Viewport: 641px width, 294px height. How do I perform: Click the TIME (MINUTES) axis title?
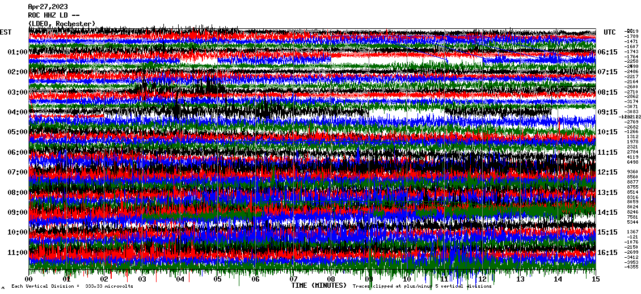pyautogui.click(x=319, y=286)
